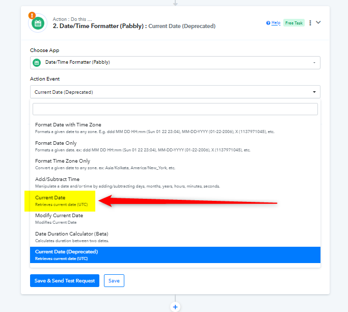Open the three-dot step options menu
Screen dimensions: 348x312
(x=310, y=22)
